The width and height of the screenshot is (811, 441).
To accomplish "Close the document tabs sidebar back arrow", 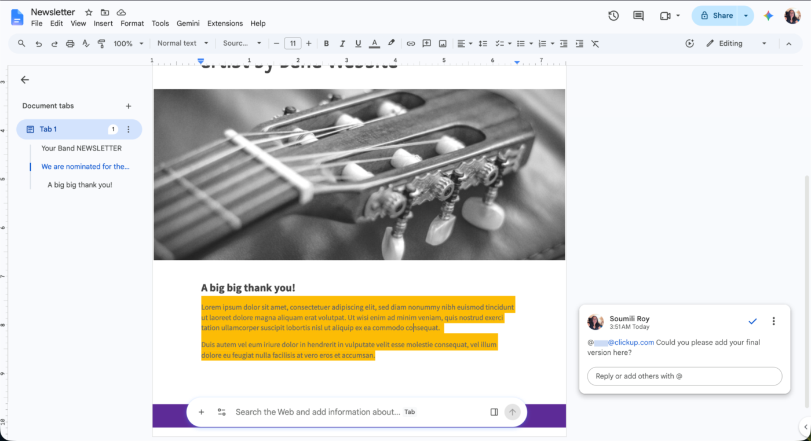I will click(24, 80).
